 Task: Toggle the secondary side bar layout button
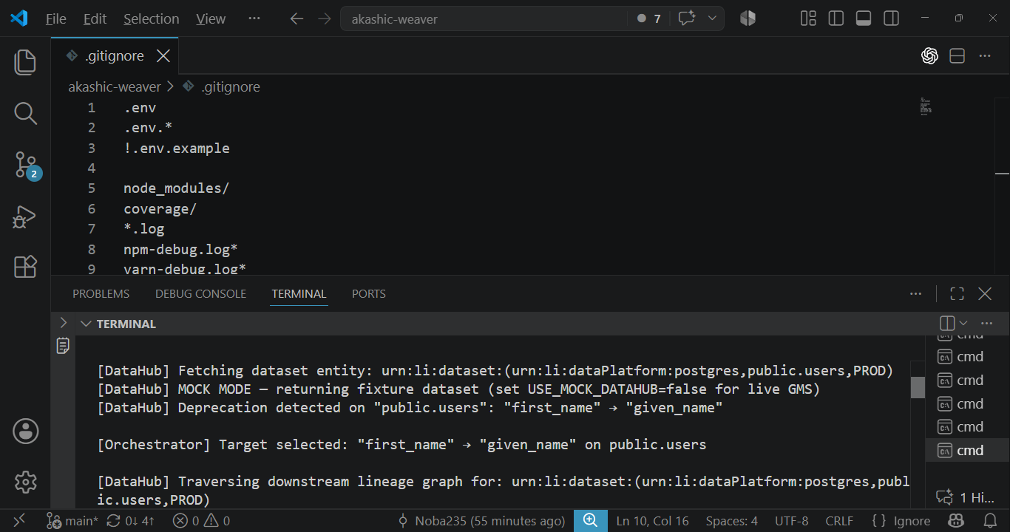891,18
